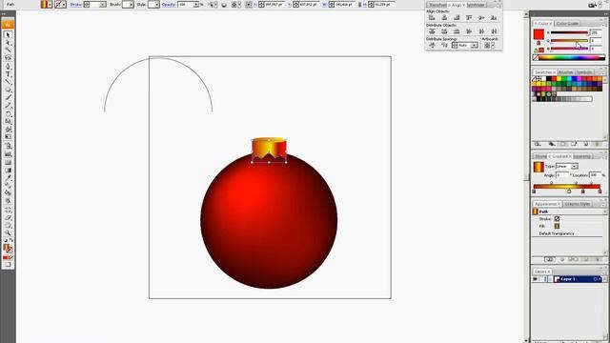610x343 pixels.
Task: Click Horizontal Align Right in Align panel
Action: tap(457, 17)
